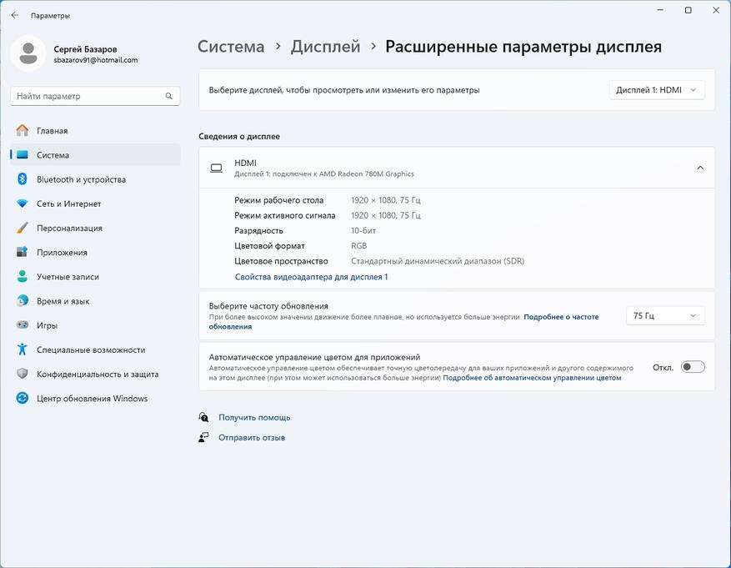Open Время и язык section
The image size is (731, 568).
95,301
